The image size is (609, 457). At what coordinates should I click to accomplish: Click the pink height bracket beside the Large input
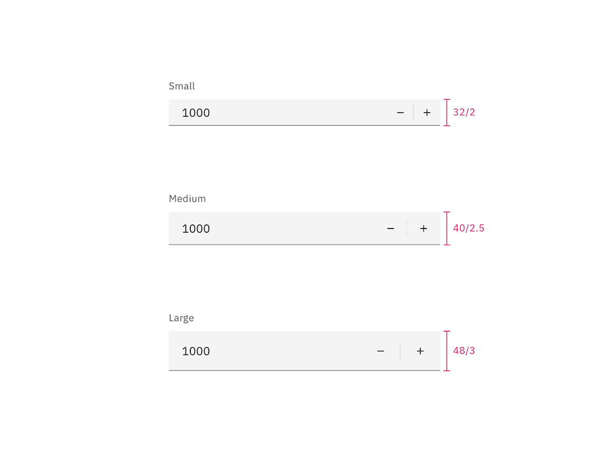(x=447, y=351)
